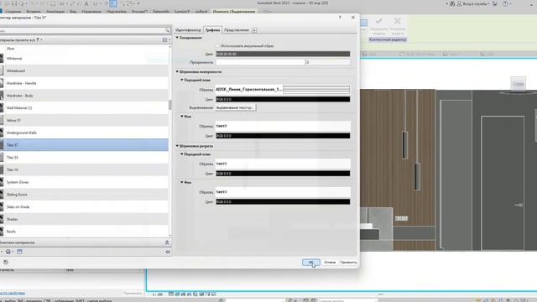Click the Tiles 57 material thumbnail icon
This screenshot has width=537, height=302.
[2, 145]
